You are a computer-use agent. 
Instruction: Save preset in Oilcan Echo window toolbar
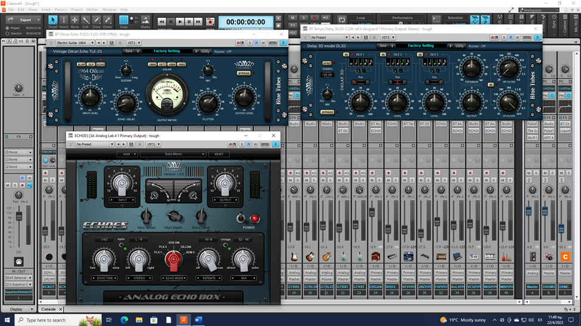click(111, 43)
